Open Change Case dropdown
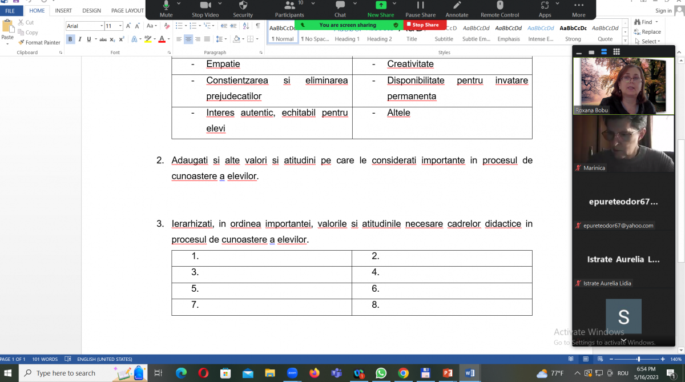The image size is (685, 382). pyautogui.click(x=151, y=26)
